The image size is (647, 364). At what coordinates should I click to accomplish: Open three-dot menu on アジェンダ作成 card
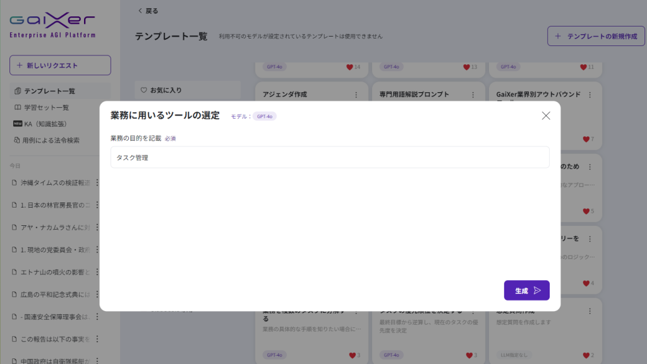coord(356,95)
